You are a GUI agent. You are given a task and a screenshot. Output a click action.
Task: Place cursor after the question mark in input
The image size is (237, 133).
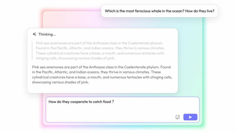[x=114, y=102]
